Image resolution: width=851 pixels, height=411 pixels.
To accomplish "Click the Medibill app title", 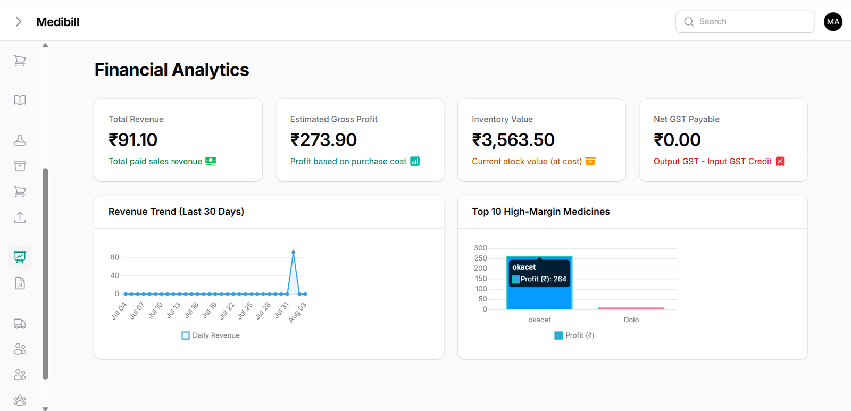I will [57, 22].
